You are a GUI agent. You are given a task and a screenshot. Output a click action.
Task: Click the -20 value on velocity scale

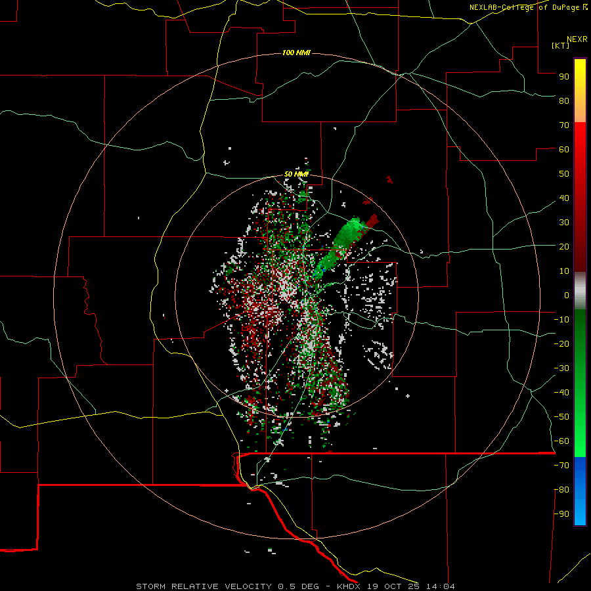561,343
